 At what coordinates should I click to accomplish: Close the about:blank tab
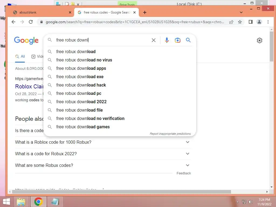pos(70,12)
